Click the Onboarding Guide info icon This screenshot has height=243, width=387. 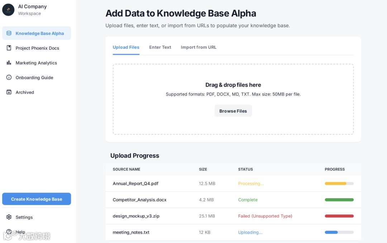click(x=9, y=77)
